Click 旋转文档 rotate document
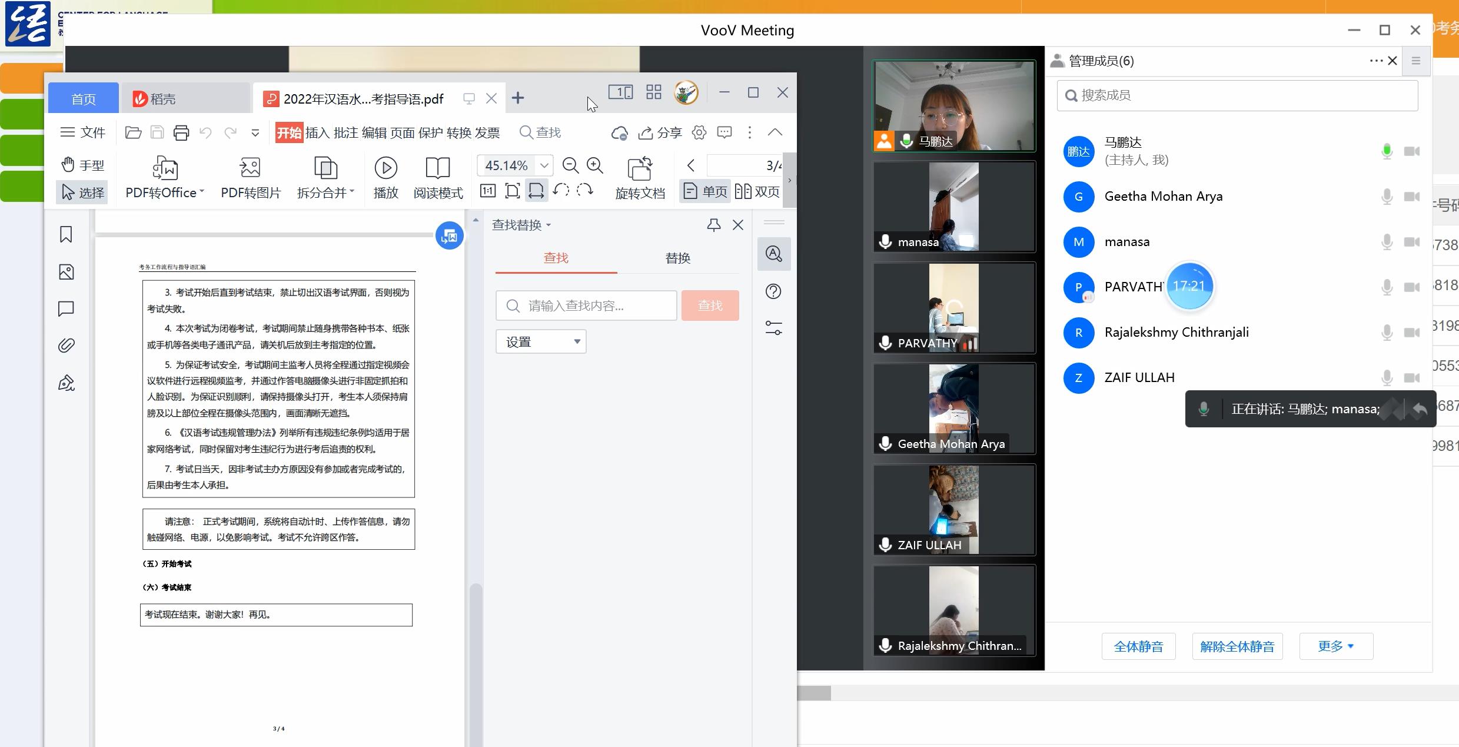This screenshot has width=1459, height=747. pyautogui.click(x=640, y=178)
